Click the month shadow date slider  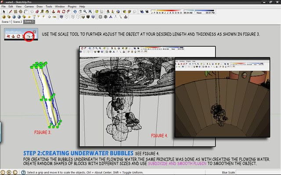click(x=166, y=10)
